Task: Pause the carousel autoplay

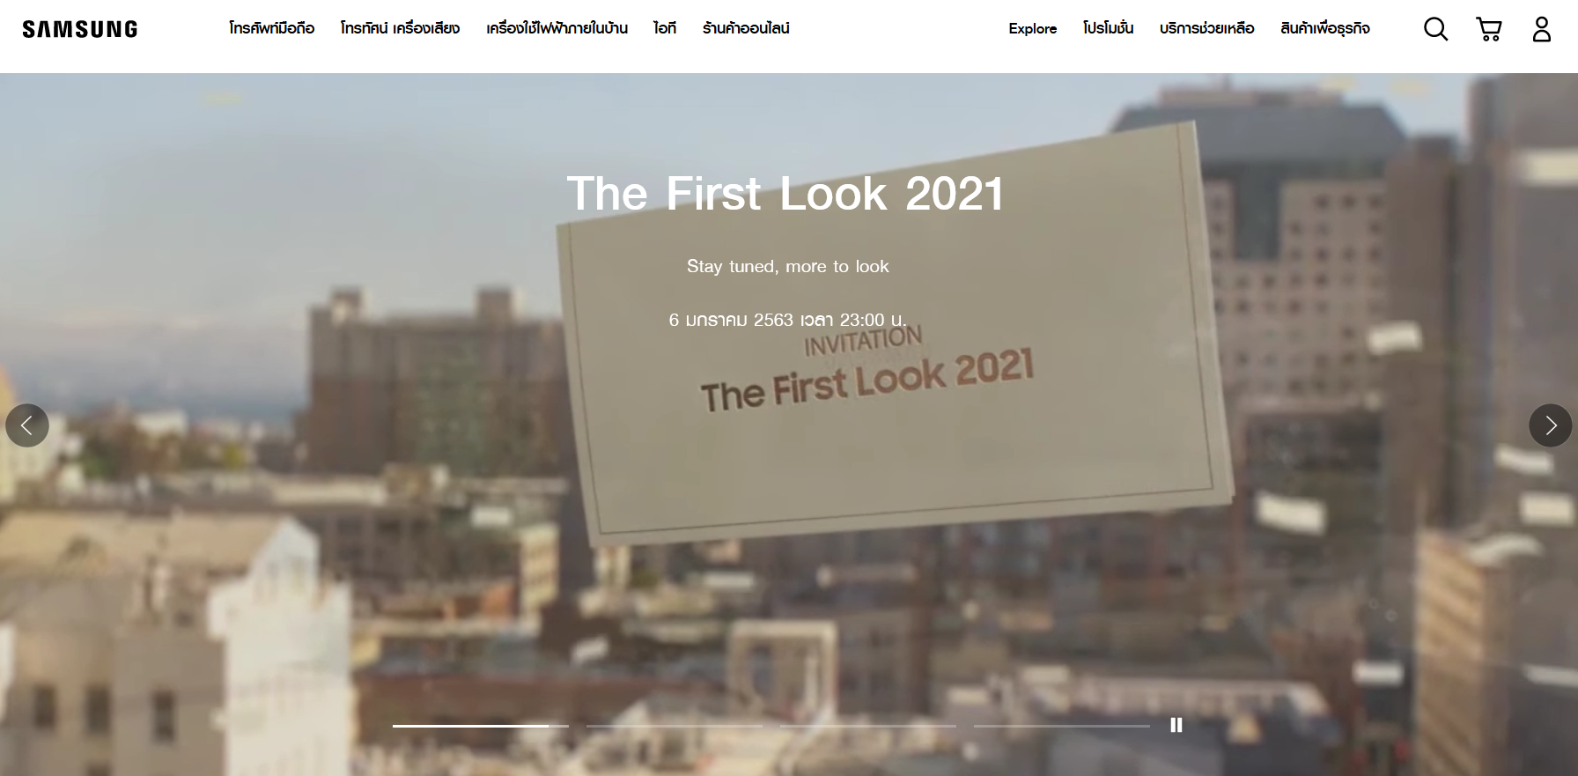Action: pyautogui.click(x=1176, y=725)
